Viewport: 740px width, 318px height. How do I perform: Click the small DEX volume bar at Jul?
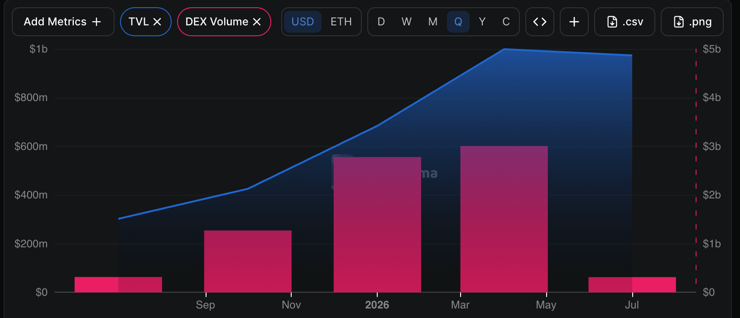pos(632,284)
